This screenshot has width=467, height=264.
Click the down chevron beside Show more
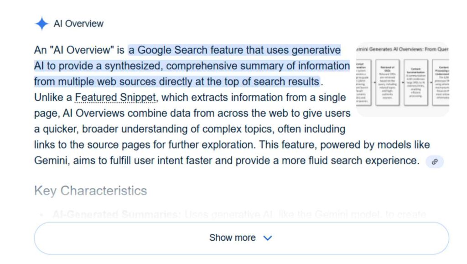tap(268, 238)
